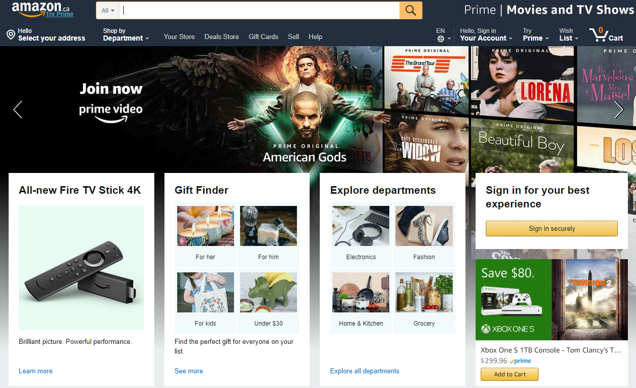The width and height of the screenshot is (636, 388).
Task: Open the Wish List dropdown
Action: pyautogui.click(x=568, y=34)
